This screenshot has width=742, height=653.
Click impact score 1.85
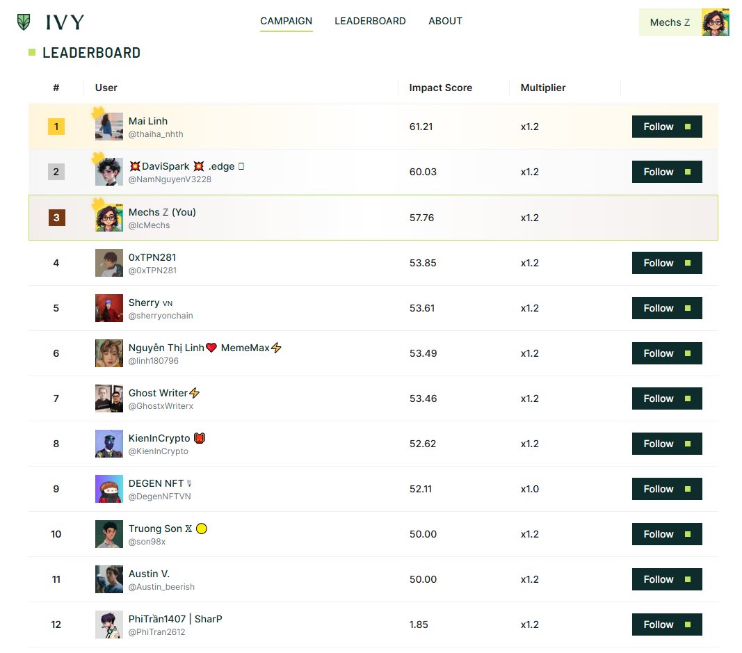[419, 624]
